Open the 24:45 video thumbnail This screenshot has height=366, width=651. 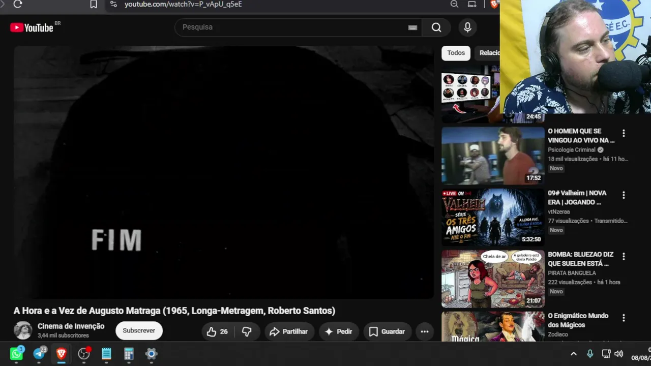click(471, 94)
